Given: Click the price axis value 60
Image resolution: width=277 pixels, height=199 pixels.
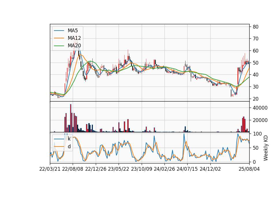Looking at the screenshot, I should click(x=256, y=51).
